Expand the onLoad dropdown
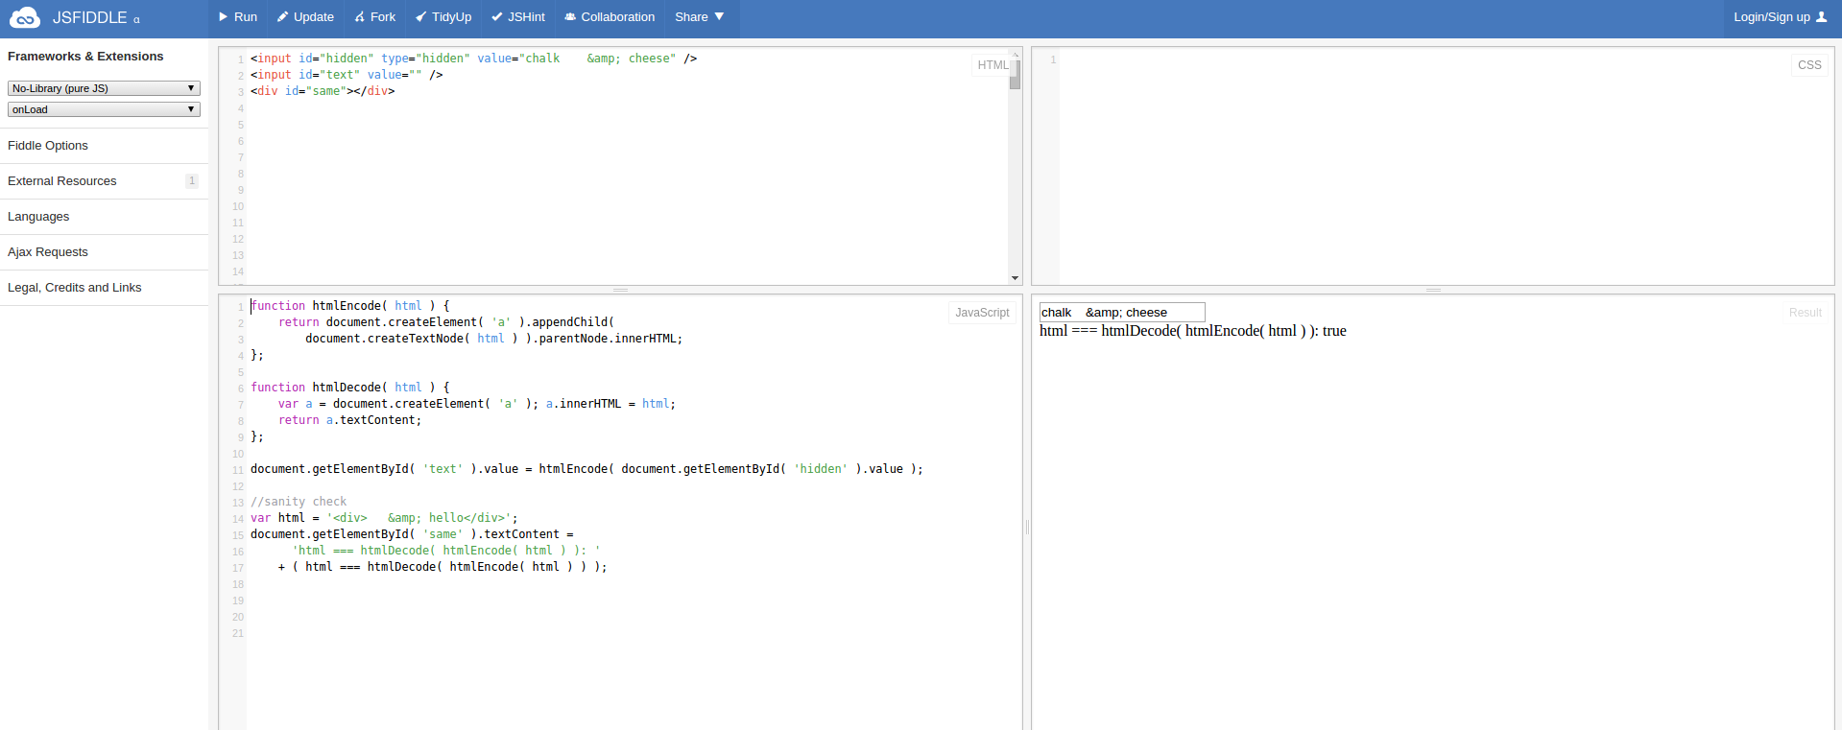1842x730 pixels. pyautogui.click(x=104, y=109)
